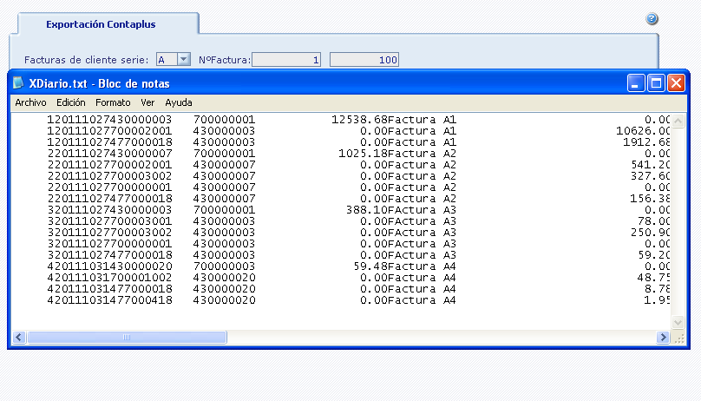Click the value 12538.68 in the first line
701x401 pixels.
point(359,120)
